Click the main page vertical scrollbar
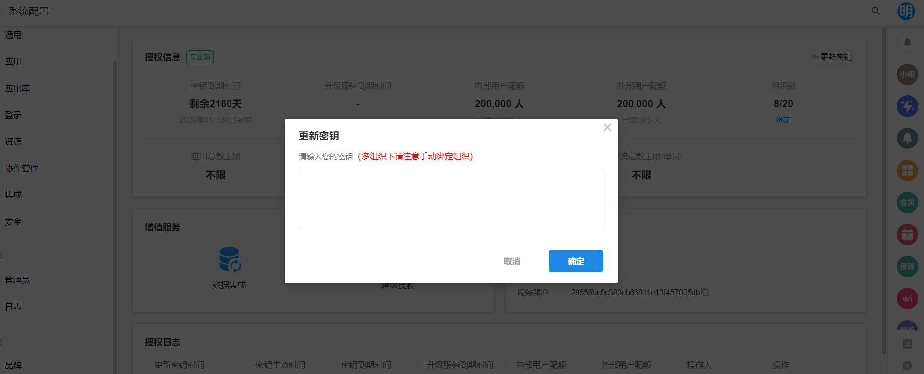 pyautogui.click(x=884, y=191)
